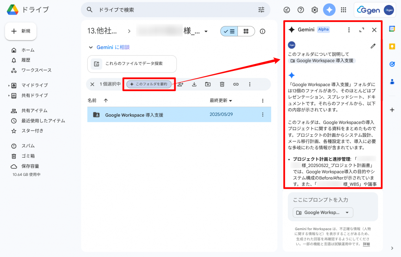
Task: Open Google Keep from side panel
Action: [392, 47]
